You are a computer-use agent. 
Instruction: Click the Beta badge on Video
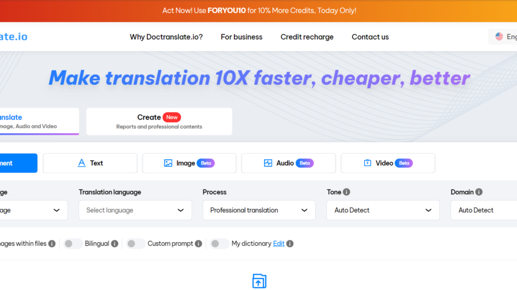pos(404,163)
